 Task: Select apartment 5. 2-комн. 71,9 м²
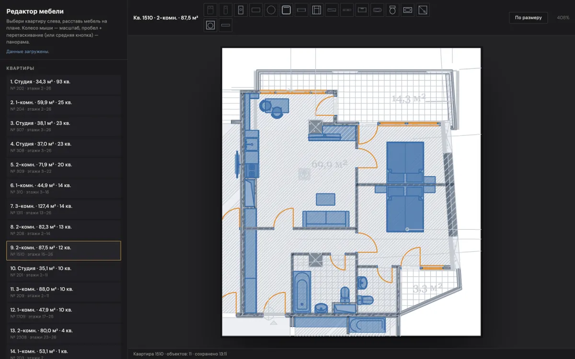pyautogui.click(x=64, y=168)
